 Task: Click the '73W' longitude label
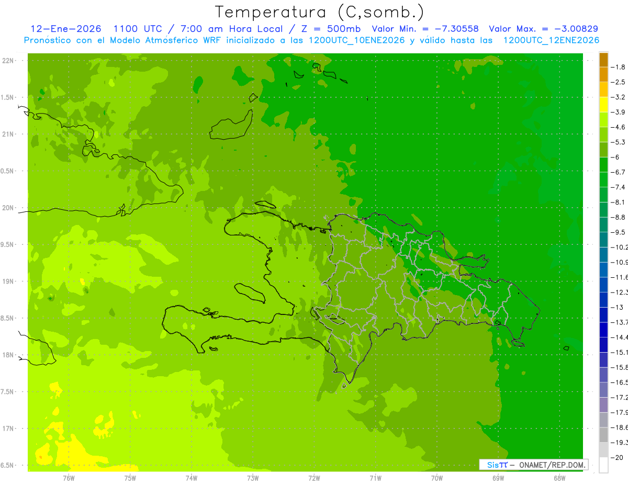pos(253,478)
